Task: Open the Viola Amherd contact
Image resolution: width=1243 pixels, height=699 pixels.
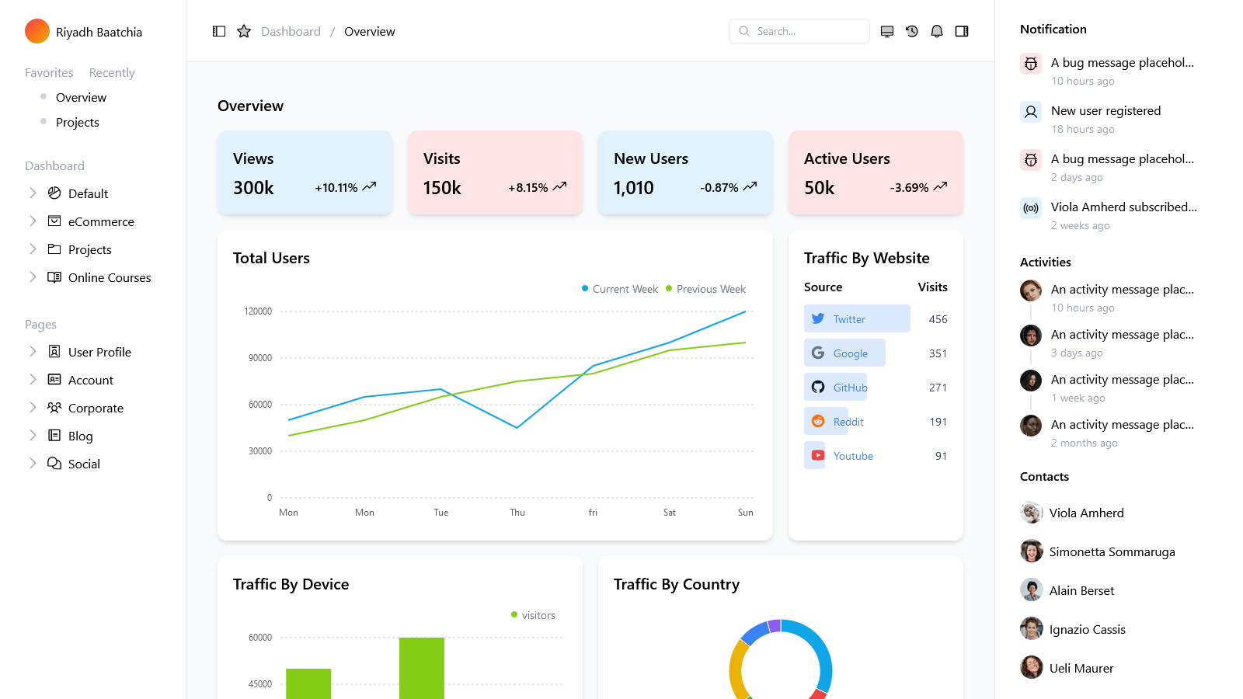Action: click(x=1086, y=513)
